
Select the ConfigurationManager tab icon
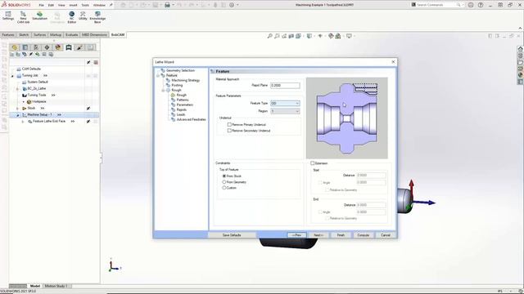36,47
